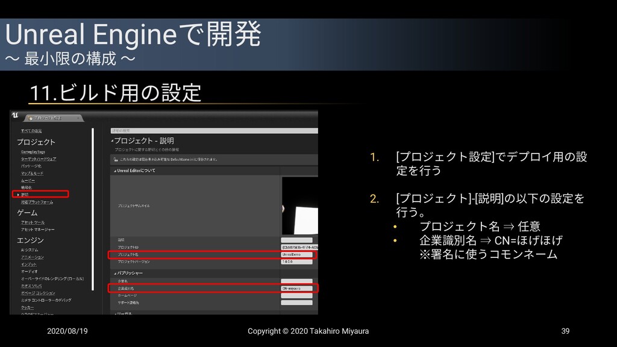Click the ホームページ input field
The height and width of the screenshot is (347, 617).
tap(296, 295)
